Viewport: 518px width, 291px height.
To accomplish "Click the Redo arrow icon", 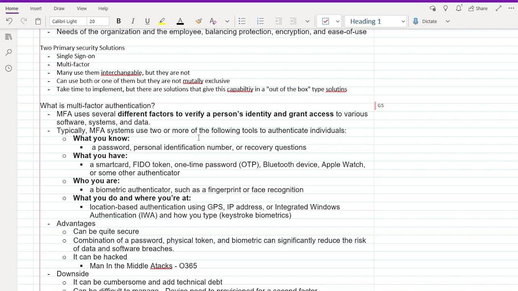I will click(23, 21).
